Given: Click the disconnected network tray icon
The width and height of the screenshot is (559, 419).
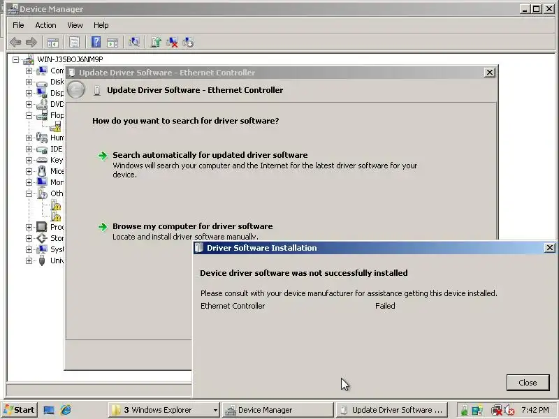Looking at the screenshot, I should tap(496, 410).
